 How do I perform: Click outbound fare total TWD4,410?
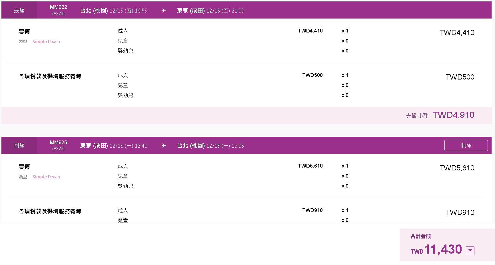click(457, 33)
